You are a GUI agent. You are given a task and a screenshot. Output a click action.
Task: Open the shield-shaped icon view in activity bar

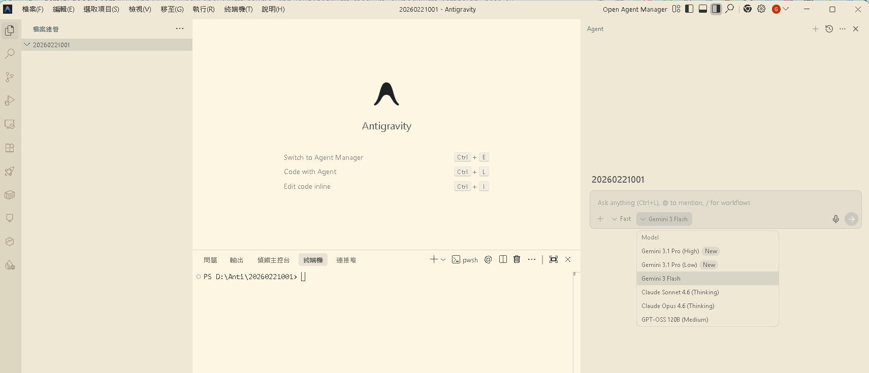[10, 218]
